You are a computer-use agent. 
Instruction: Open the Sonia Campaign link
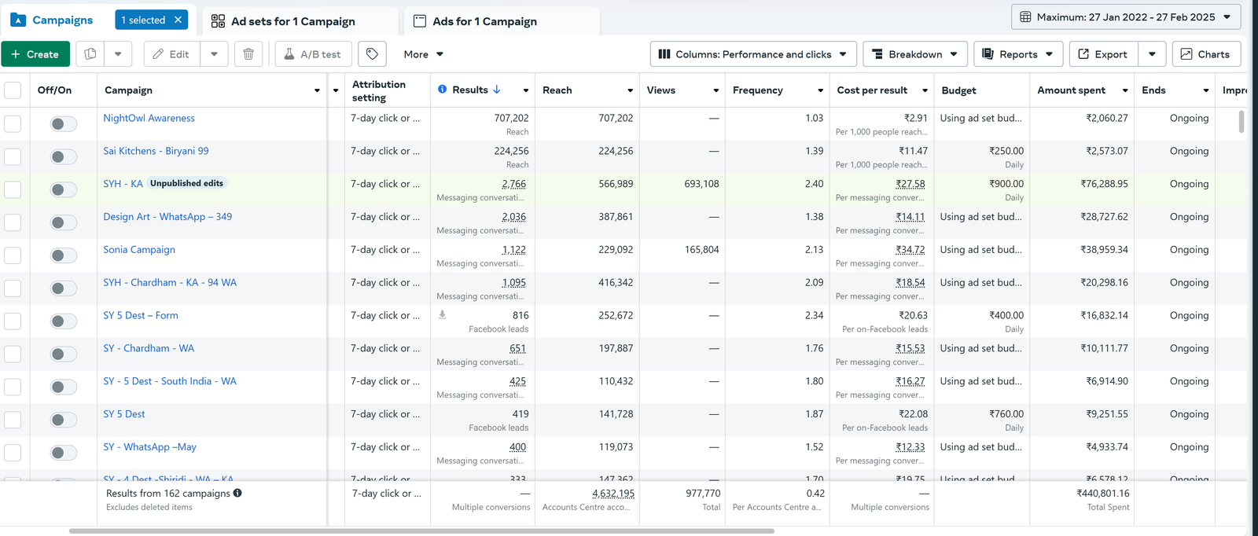point(139,250)
